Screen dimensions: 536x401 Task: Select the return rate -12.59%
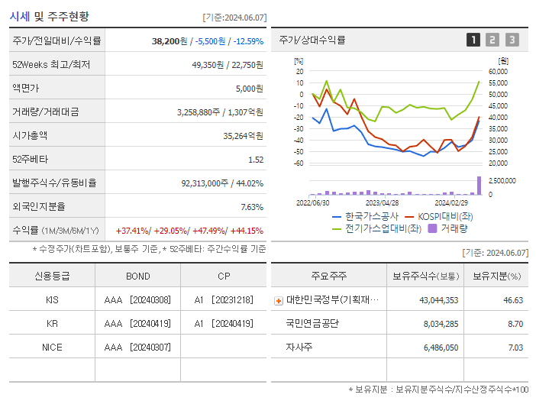(x=248, y=41)
